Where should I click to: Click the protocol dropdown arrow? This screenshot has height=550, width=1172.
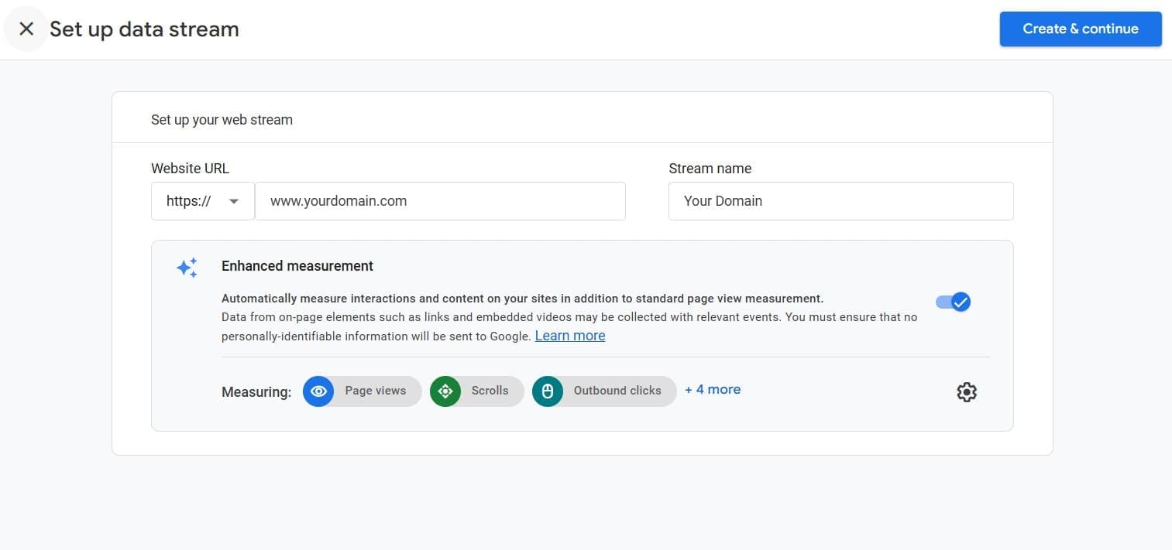[x=234, y=200]
